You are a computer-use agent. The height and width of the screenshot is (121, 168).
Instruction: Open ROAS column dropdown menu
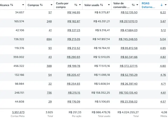pos(166,5)
